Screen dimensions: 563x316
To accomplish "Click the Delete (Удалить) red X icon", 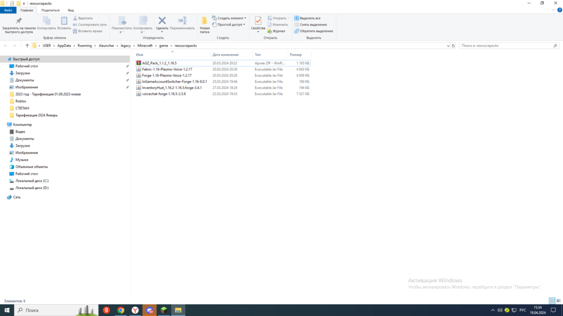I will (162, 21).
